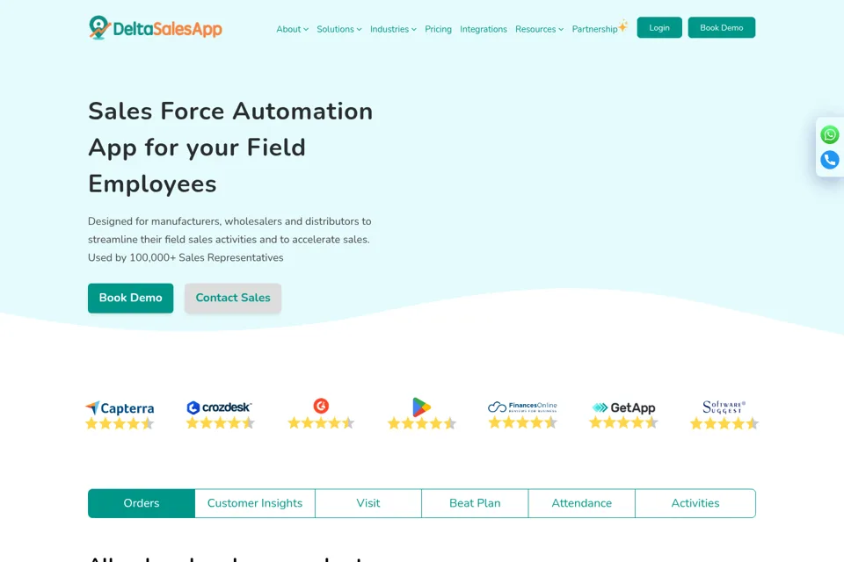Viewport: 844px width, 562px height.
Task: Expand the About dropdown menu
Action: [292, 29]
